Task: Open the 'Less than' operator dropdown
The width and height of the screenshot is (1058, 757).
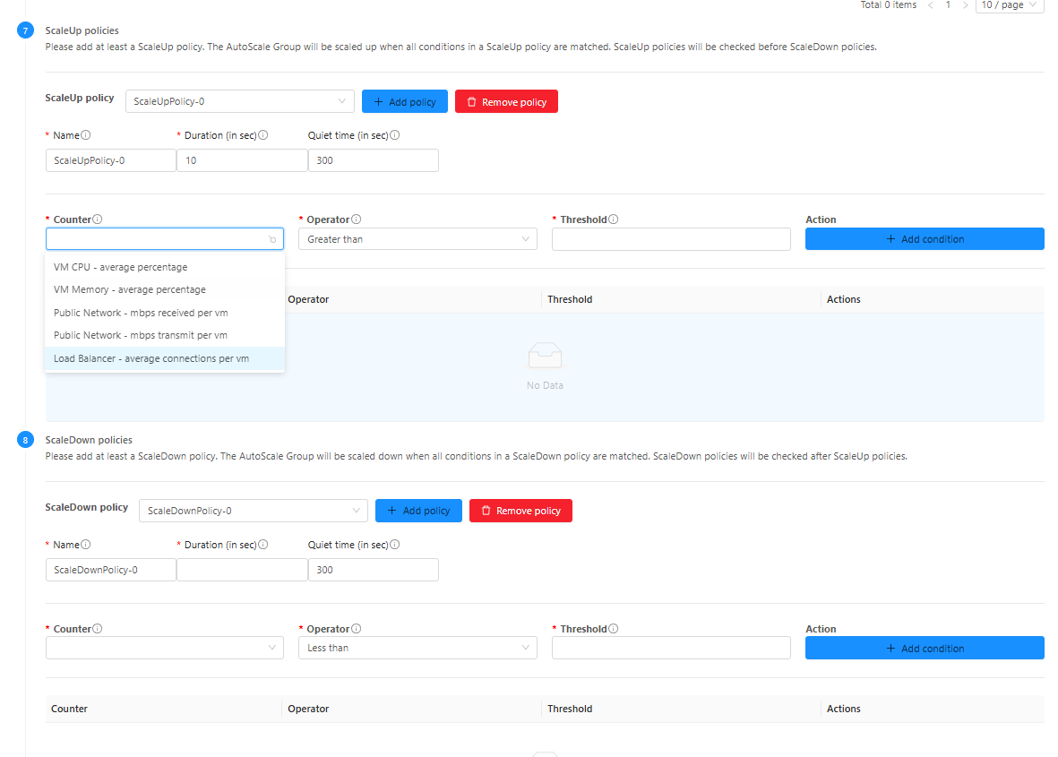Action: pyautogui.click(x=417, y=648)
